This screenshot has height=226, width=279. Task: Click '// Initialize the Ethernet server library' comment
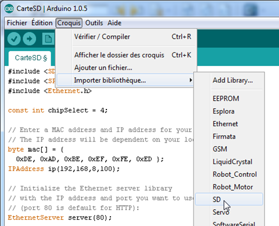click(x=90, y=188)
